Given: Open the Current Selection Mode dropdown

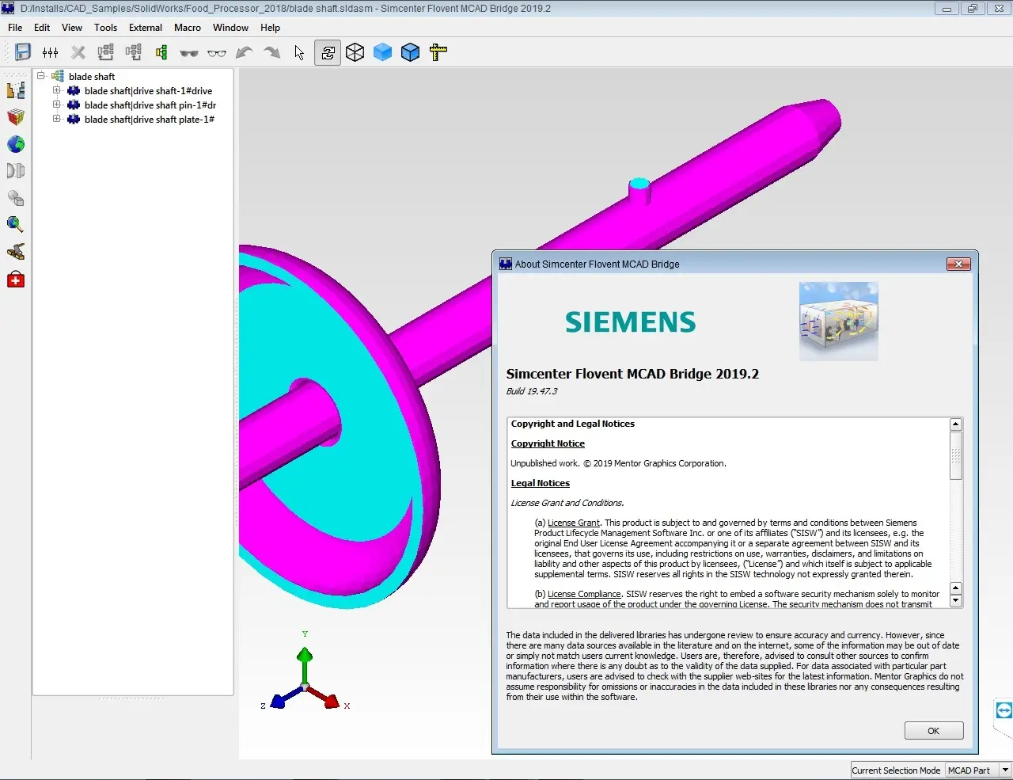Looking at the screenshot, I should point(979,770).
